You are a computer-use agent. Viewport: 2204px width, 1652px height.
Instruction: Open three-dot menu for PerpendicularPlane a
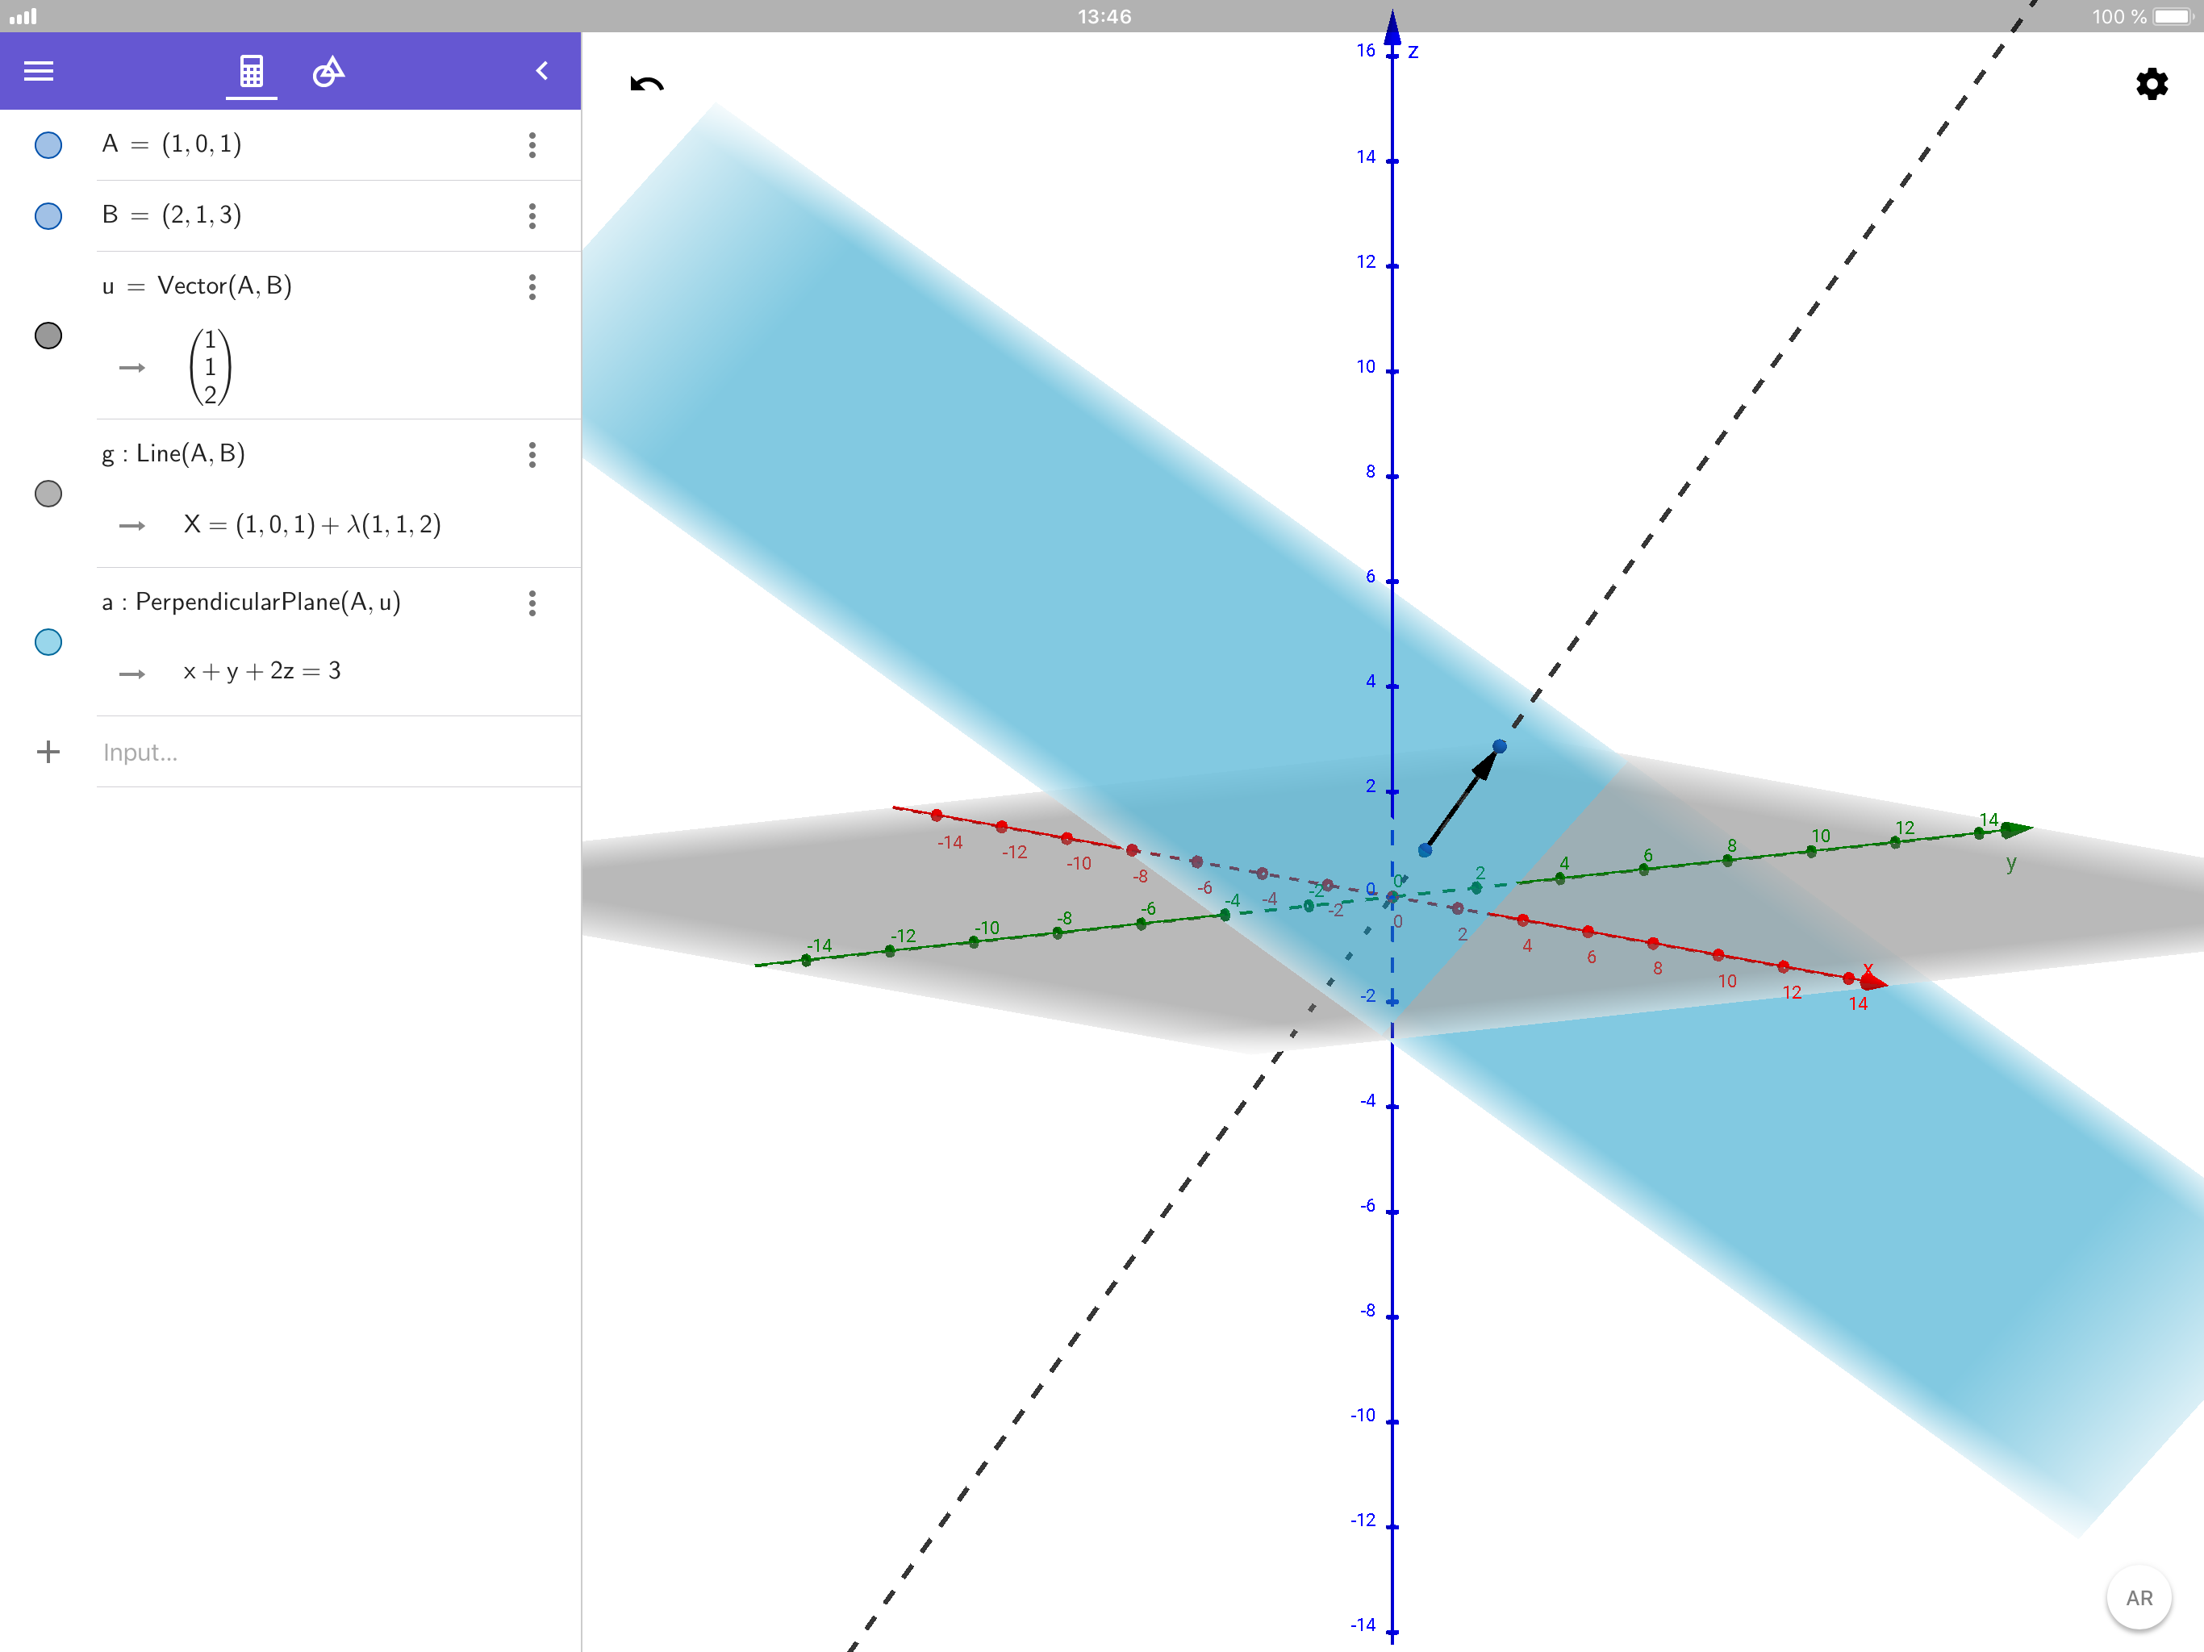coord(532,603)
